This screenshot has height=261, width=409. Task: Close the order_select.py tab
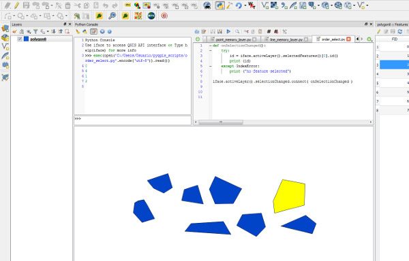[x=348, y=39]
